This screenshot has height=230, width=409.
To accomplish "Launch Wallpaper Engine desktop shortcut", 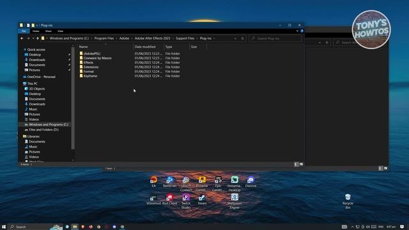I will 235,201.
